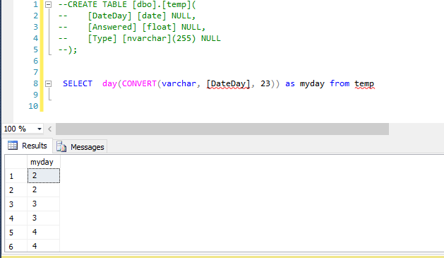Click the myday cell in row 6

[x=44, y=246]
